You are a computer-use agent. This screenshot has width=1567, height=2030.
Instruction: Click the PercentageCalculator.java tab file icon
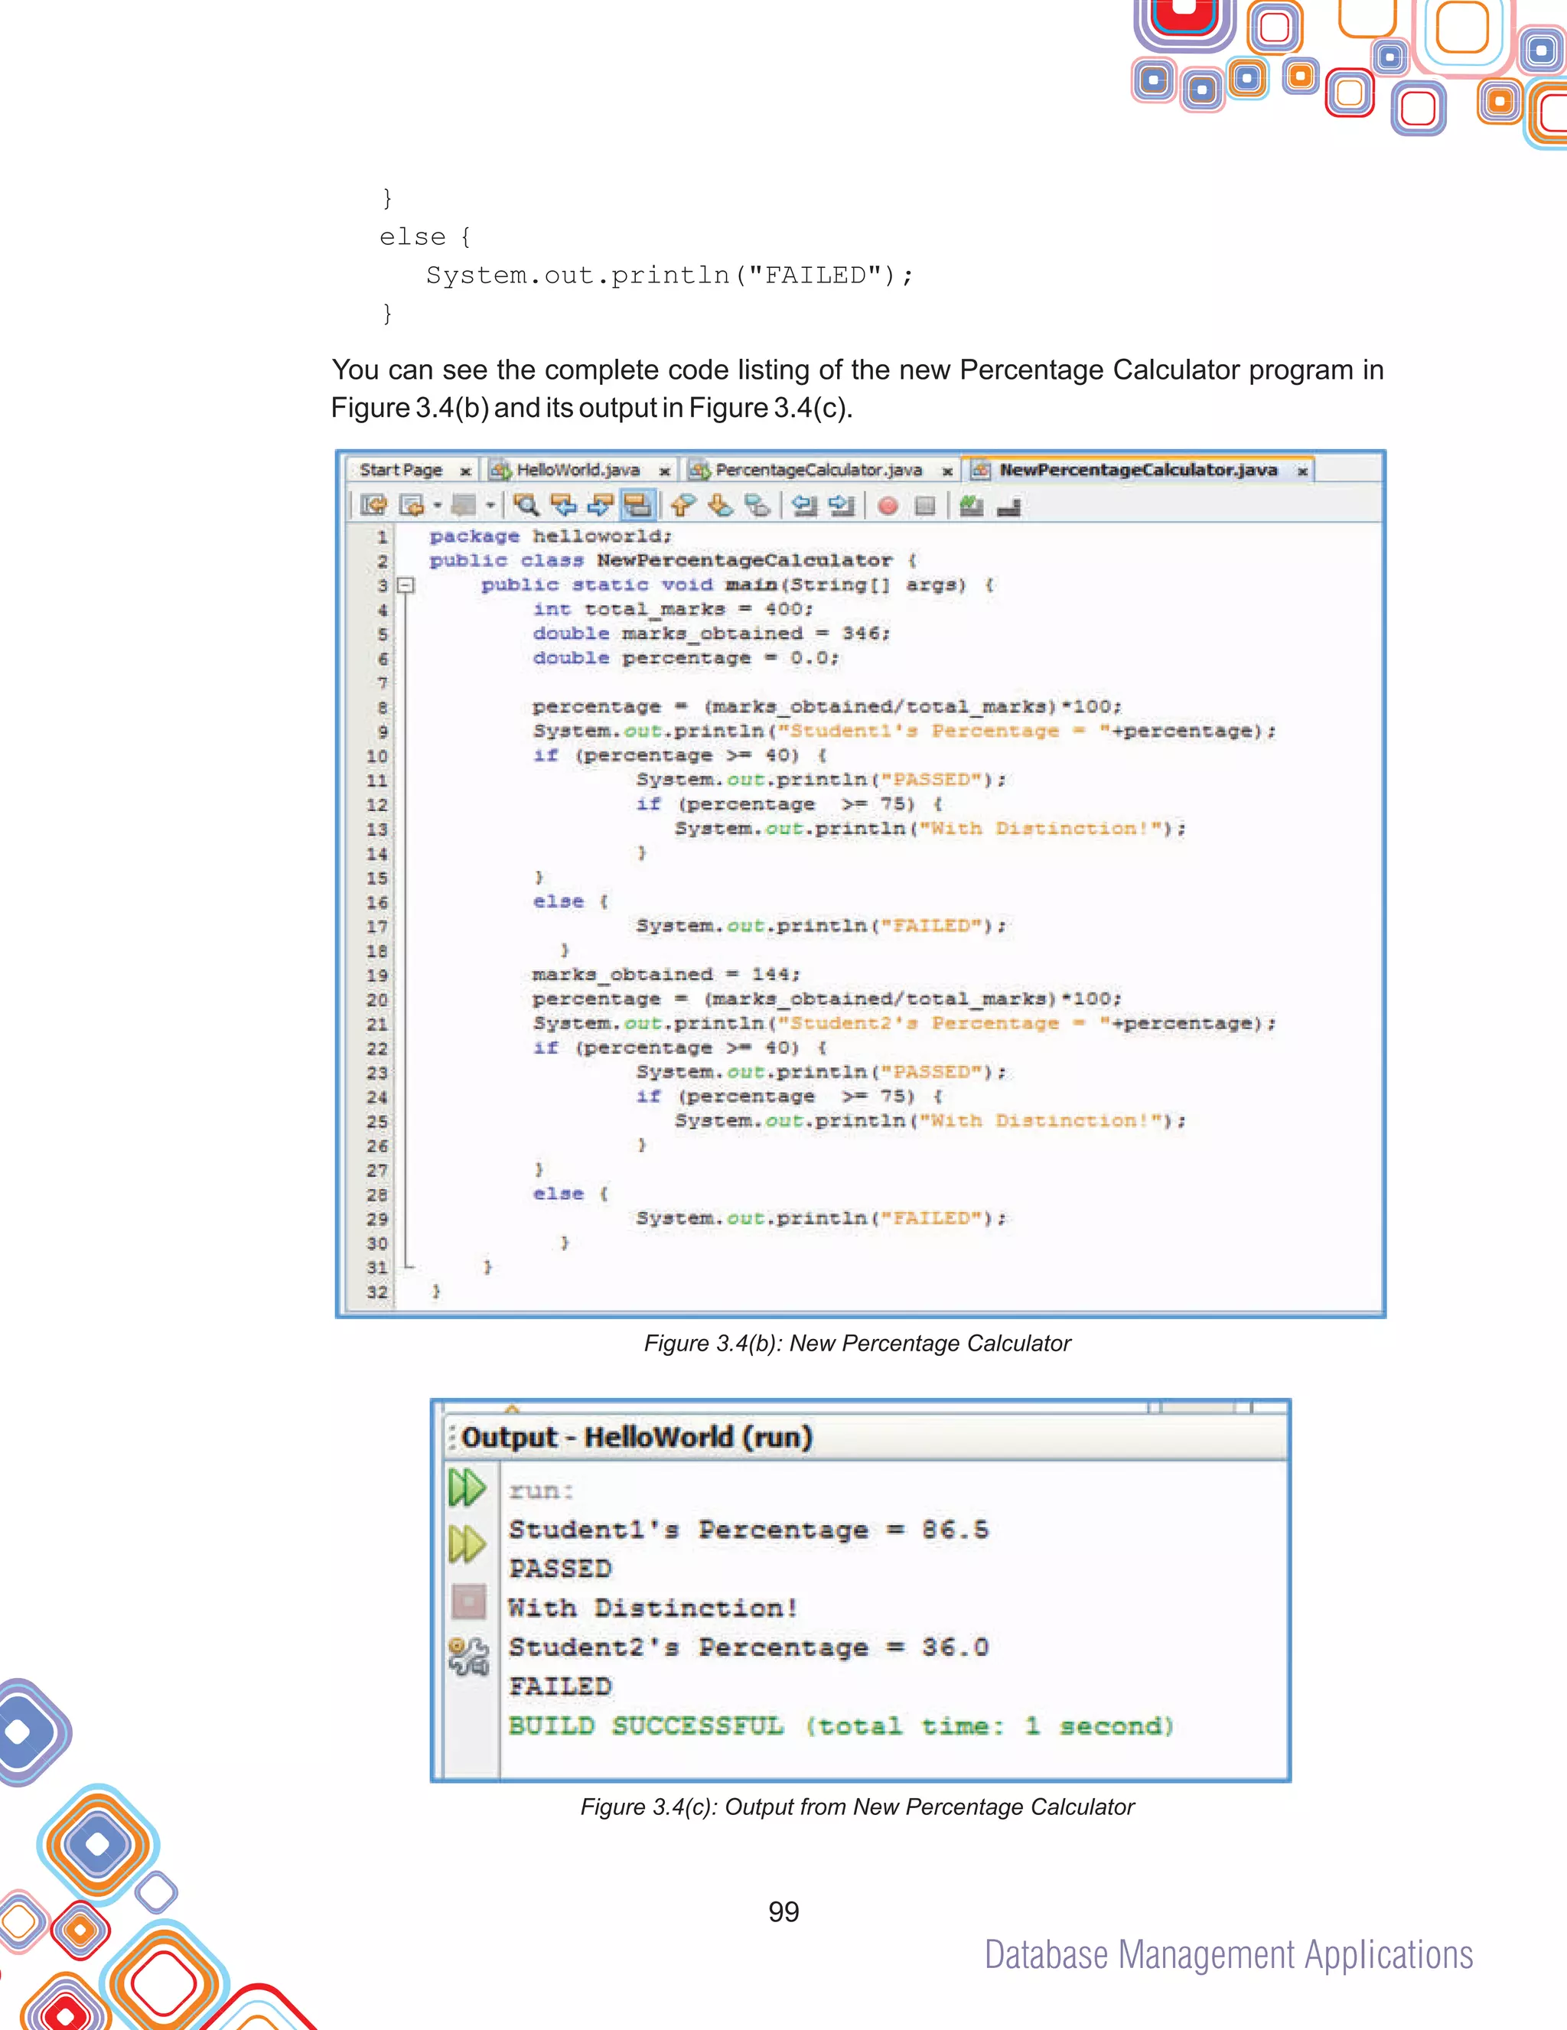click(x=700, y=471)
